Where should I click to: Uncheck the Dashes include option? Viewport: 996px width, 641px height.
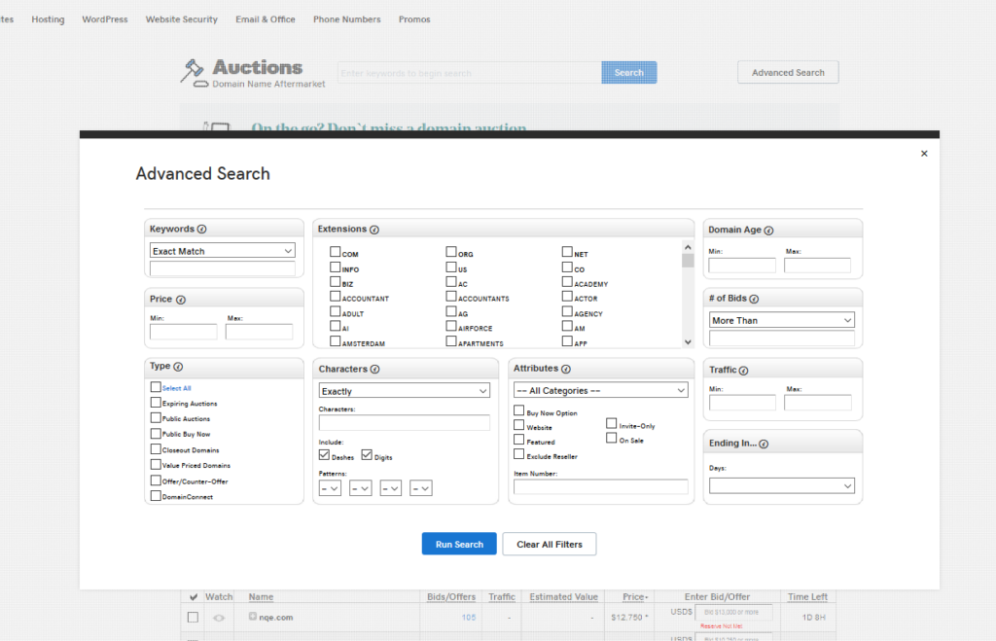325,455
